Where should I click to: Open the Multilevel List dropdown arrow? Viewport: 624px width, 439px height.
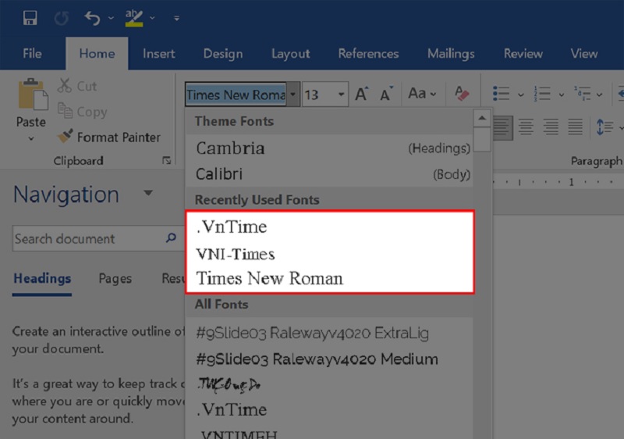click(599, 95)
